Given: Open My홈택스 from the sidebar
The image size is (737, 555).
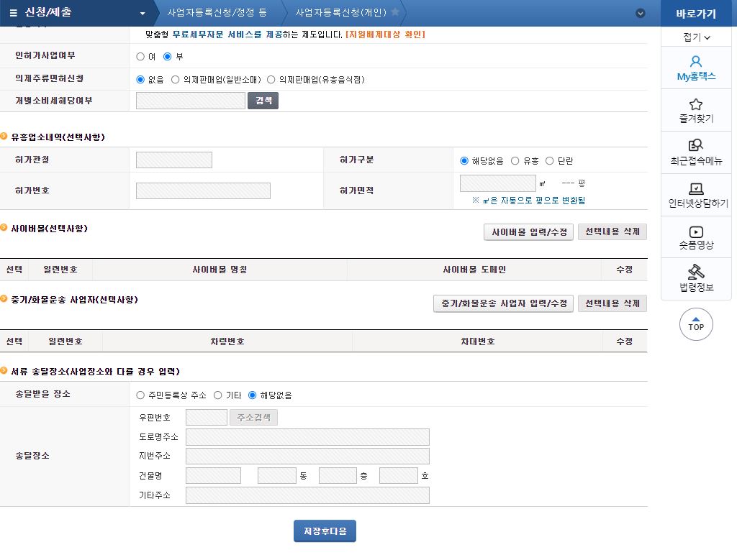Looking at the screenshot, I should (695, 68).
